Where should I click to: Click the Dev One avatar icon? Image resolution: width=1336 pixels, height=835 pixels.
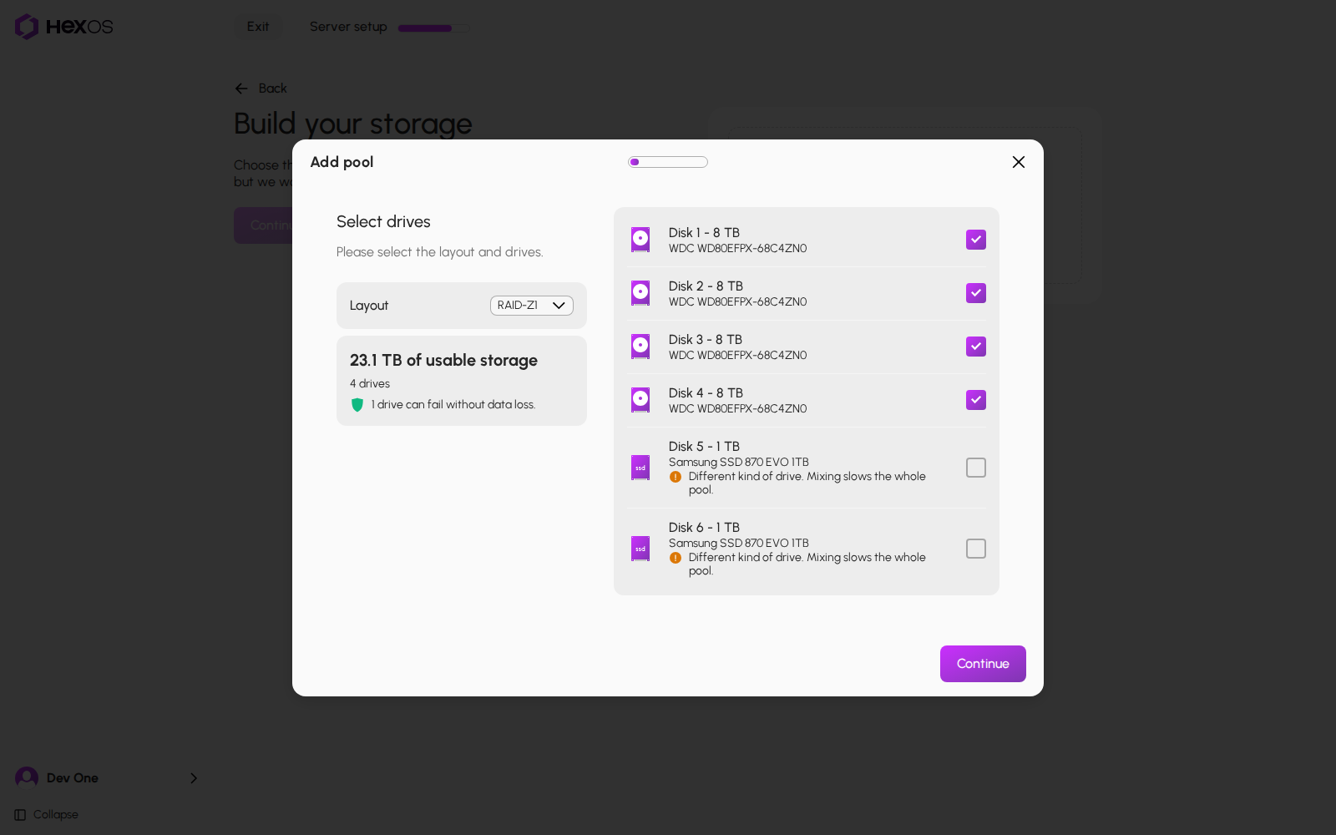27,777
